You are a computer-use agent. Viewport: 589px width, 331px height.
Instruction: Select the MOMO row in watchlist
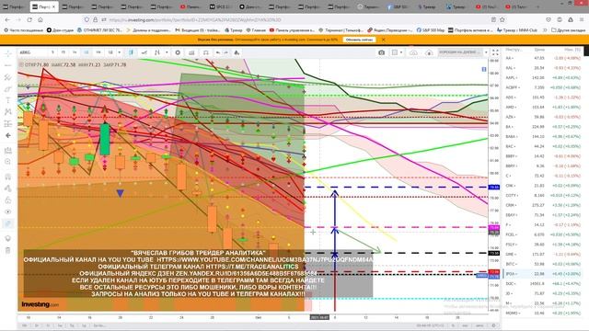[543, 313]
